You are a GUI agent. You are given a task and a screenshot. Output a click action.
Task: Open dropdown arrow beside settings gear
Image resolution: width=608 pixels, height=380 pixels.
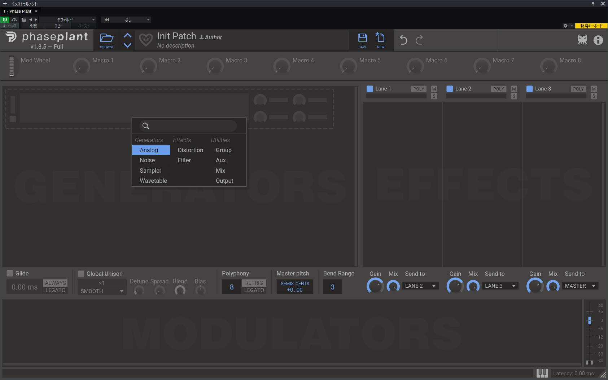pyautogui.click(x=572, y=26)
